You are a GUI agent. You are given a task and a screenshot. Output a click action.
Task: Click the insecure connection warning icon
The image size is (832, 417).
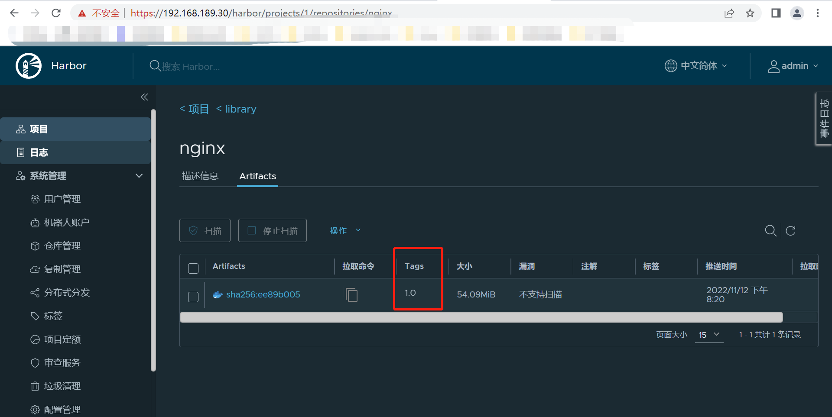[x=82, y=13]
